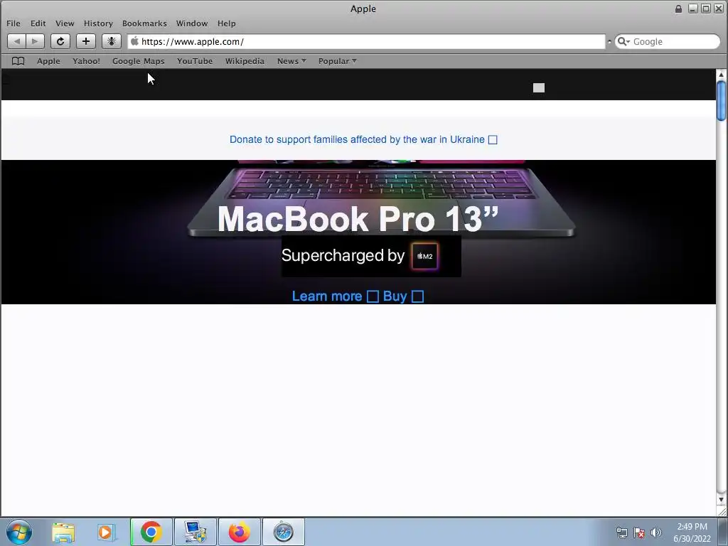Open Windows Explorer from the taskbar
728x546 pixels.
63,532
